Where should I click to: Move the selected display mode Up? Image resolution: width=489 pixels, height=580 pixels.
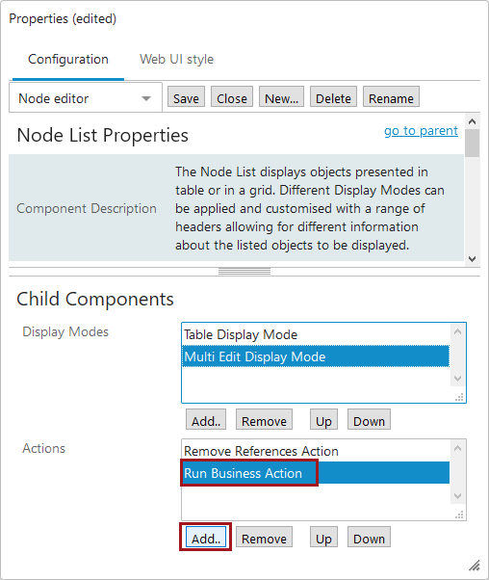(323, 419)
